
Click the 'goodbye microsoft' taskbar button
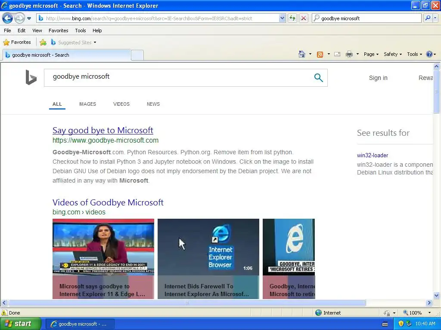coord(80,324)
